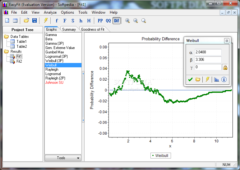Select Fit1 in project tree
This screenshot has height=170, width=240.
(19, 56)
